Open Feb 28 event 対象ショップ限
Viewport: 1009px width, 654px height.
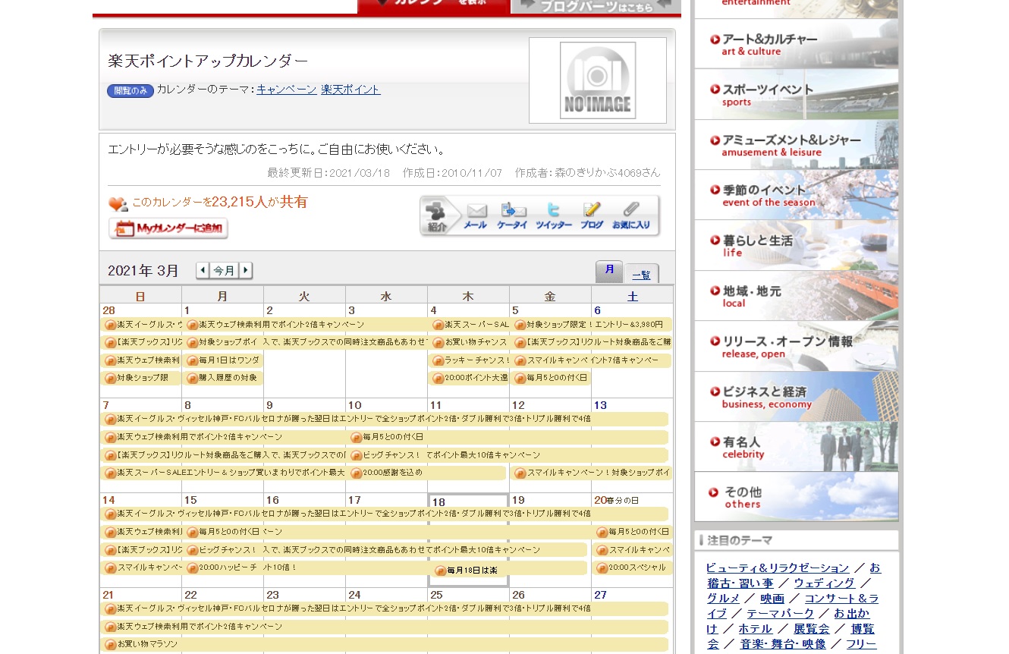coord(142,378)
